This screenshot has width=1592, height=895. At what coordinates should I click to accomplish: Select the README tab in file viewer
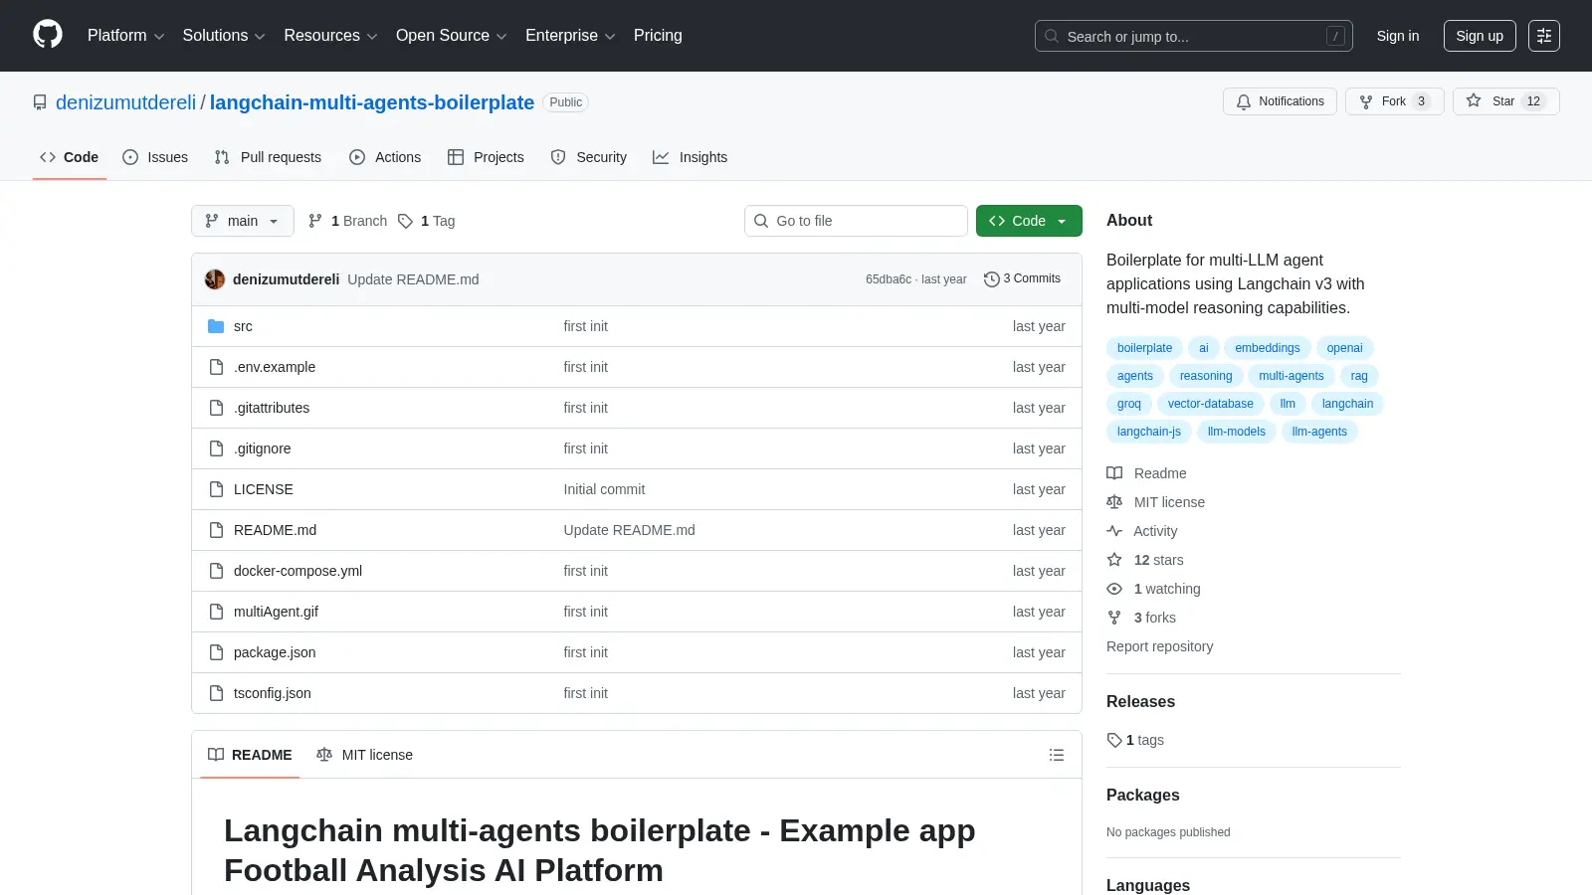click(x=250, y=755)
